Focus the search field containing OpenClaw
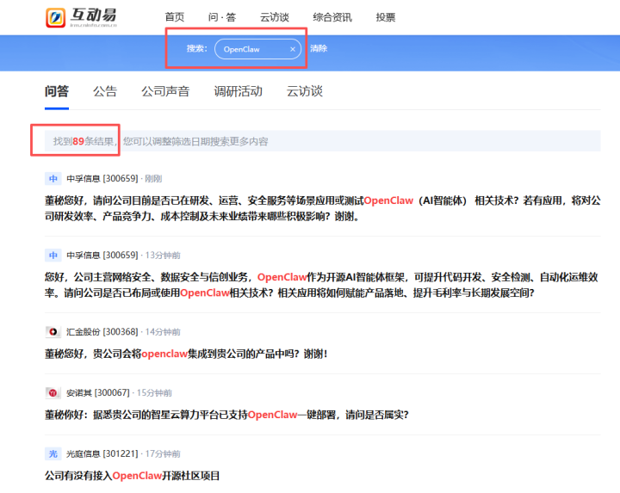The image size is (620, 493). tap(248, 49)
